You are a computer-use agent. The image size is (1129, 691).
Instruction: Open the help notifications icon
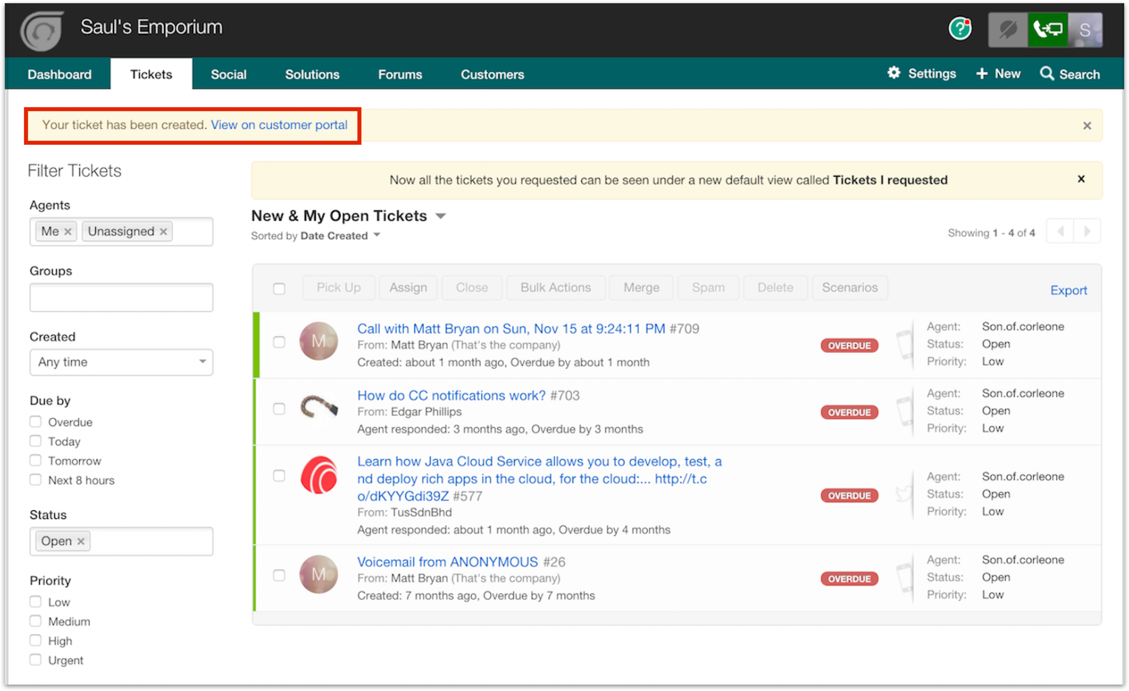(x=959, y=29)
